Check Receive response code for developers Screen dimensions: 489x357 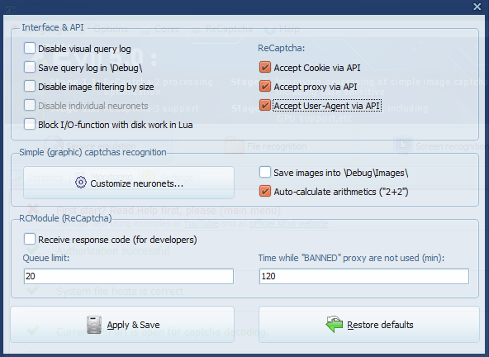coord(30,240)
